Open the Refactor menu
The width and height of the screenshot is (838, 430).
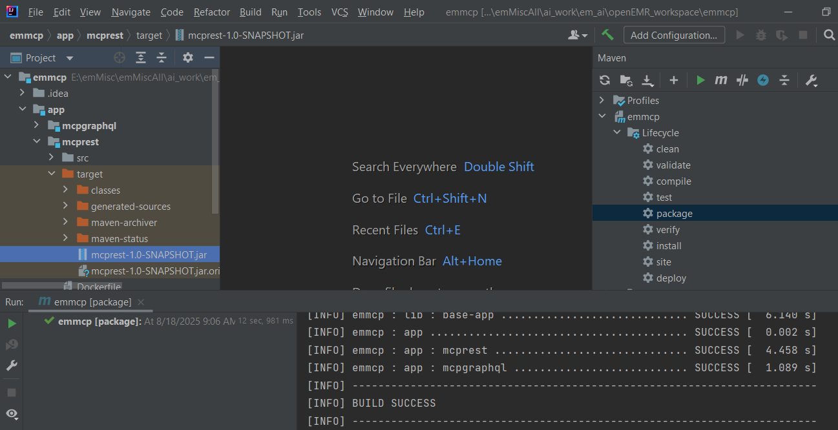(x=212, y=12)
